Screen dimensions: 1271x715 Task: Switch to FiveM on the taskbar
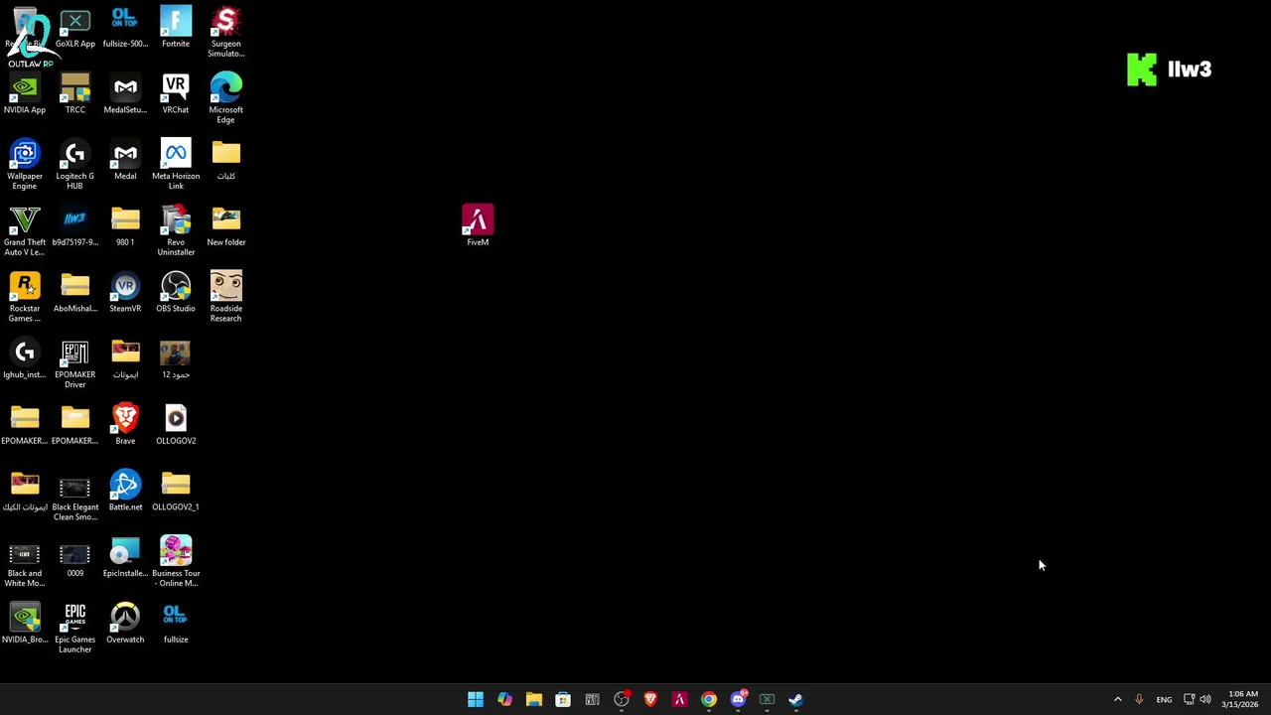coord(680,699)
